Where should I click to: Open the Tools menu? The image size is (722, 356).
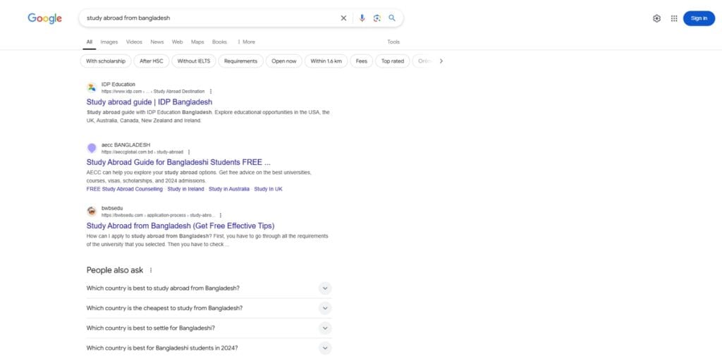[x=393, y=42]
